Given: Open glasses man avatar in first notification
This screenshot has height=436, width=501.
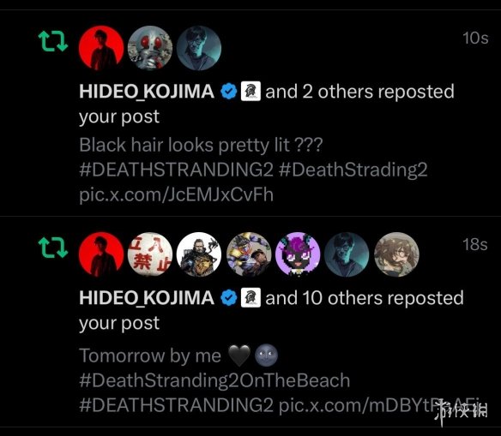Looking at the screenshot, I should click(x=199, y=48).
